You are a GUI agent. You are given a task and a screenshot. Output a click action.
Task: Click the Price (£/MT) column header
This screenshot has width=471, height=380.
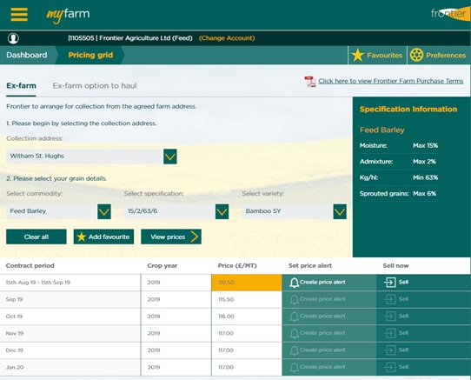click(237, 266)
